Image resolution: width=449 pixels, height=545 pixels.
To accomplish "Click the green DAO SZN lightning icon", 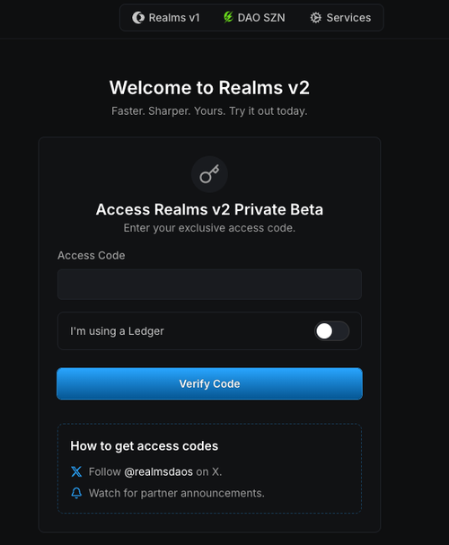I will tap(228, 17).
